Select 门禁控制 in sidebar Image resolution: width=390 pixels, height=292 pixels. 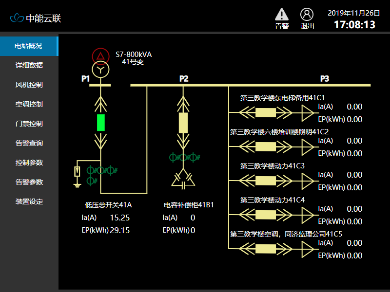29,124
